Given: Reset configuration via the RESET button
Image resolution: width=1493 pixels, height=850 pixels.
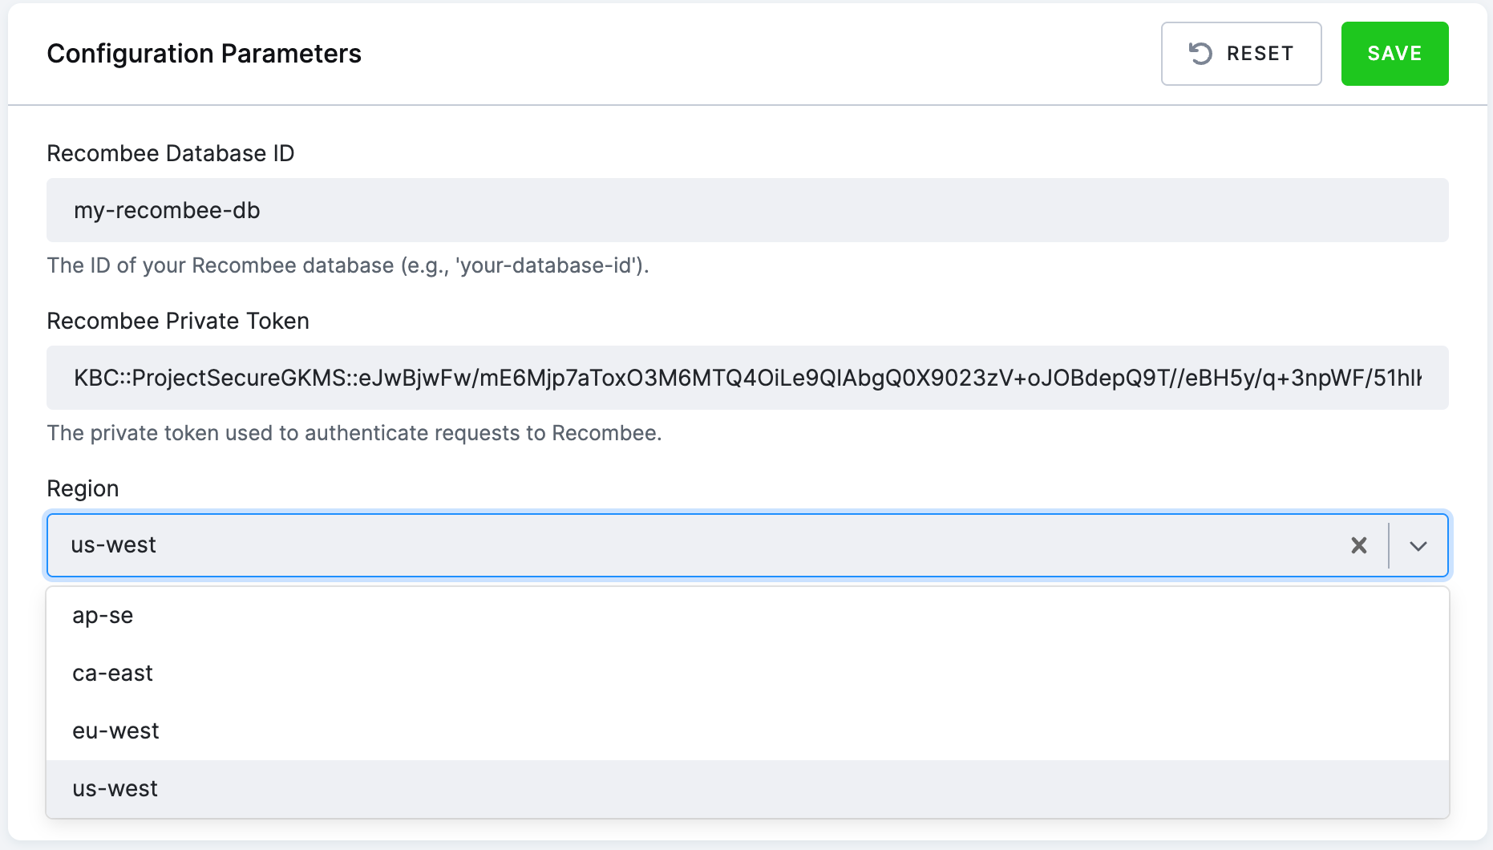Looking at the screenshot, I should (1241, 54).
